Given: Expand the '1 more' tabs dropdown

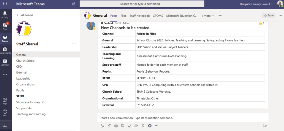Looking at the screenshot, I should click(x=207, y=16).
